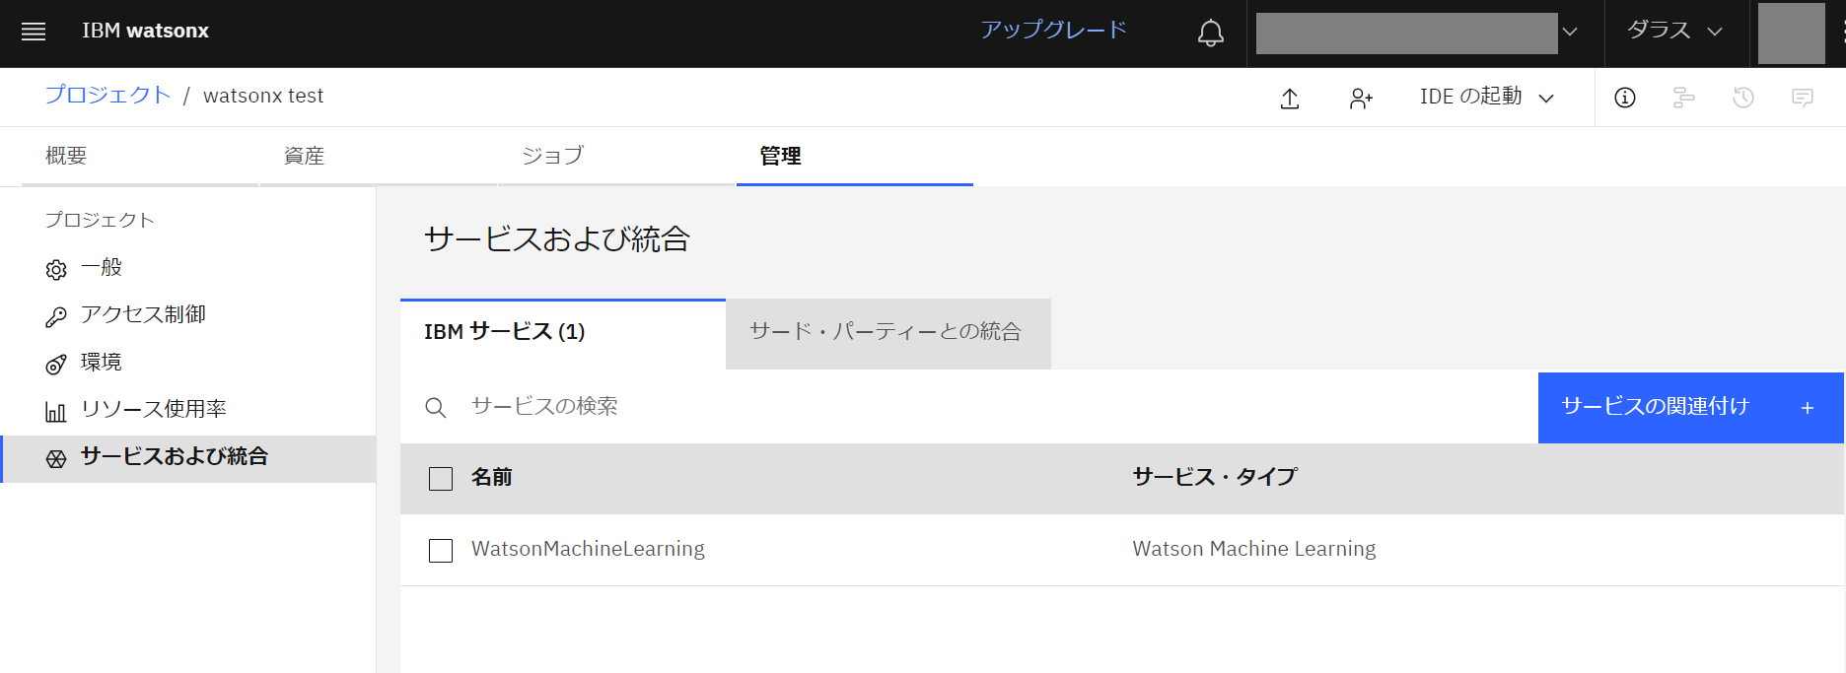Open the ダラス region dropdown
This screenshot has width=1846, height=673.
pyautogui.click(x=1673, y=32)
